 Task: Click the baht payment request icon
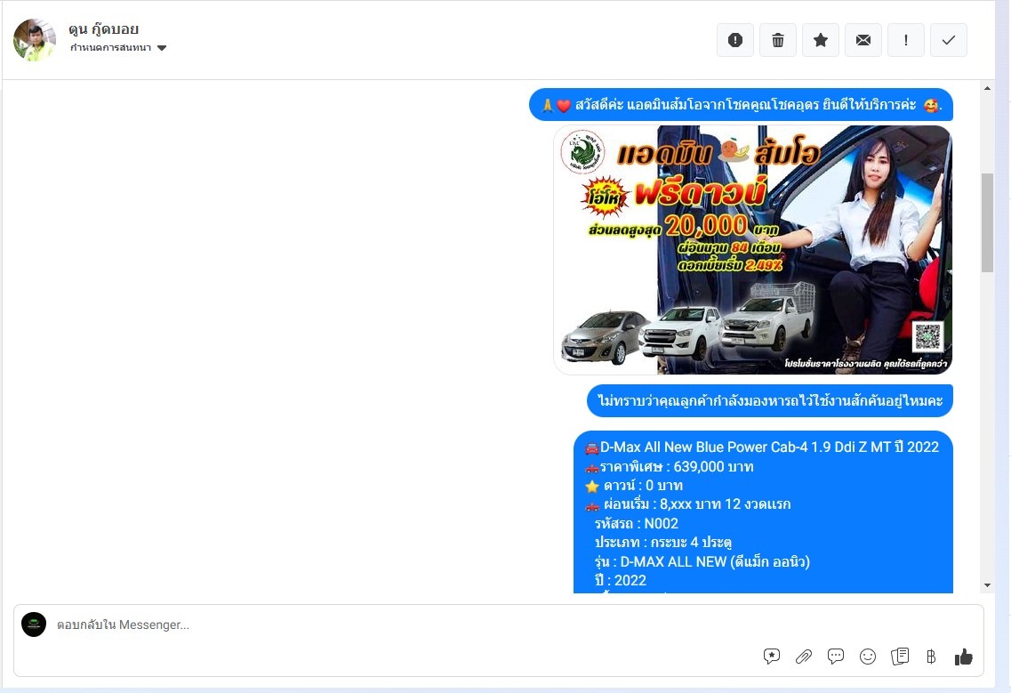click(931, 657)
